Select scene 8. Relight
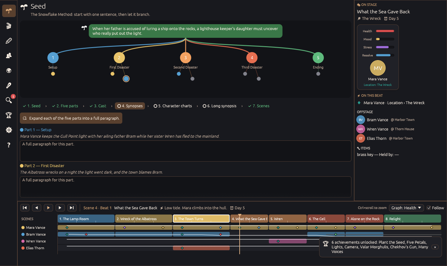Viewport: 447px width, 266px height. tap(413, 219)
